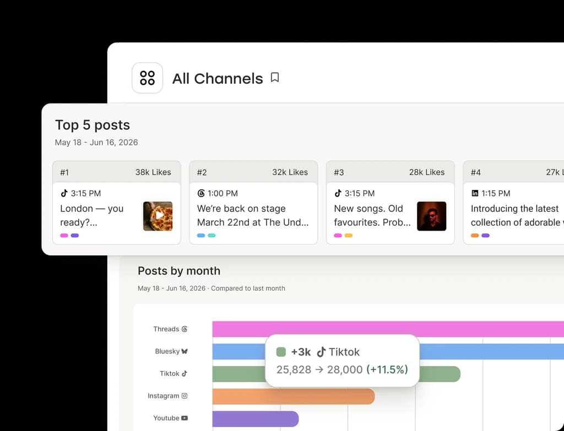Click the 'Instagram' chart label
The image size is (564, 431).
pyautogui.click(x=163, y=396)
